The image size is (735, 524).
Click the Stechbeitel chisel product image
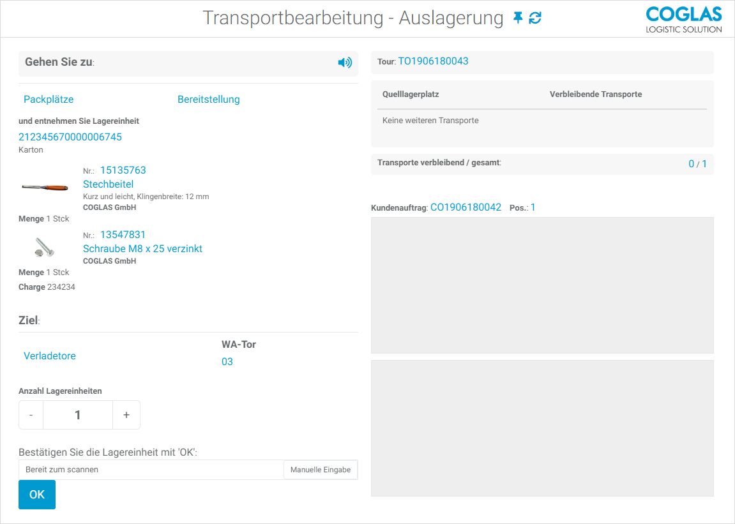click(x=45, y=188)
